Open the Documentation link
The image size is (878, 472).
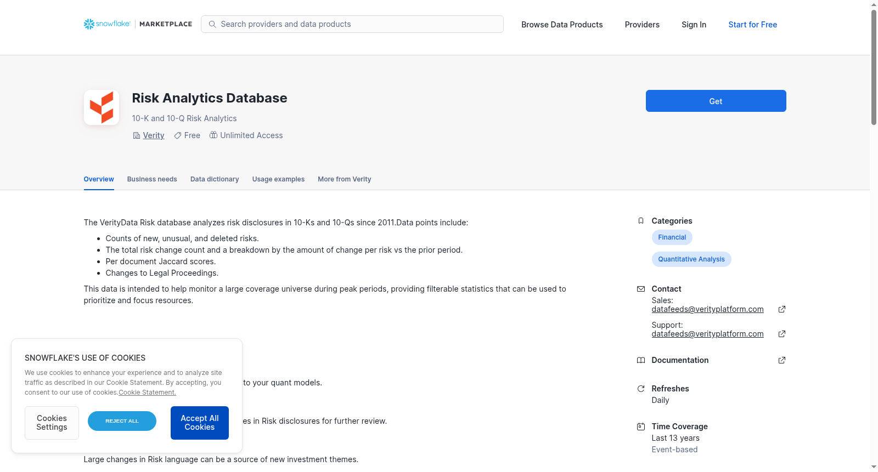click(x=680, y=360)
